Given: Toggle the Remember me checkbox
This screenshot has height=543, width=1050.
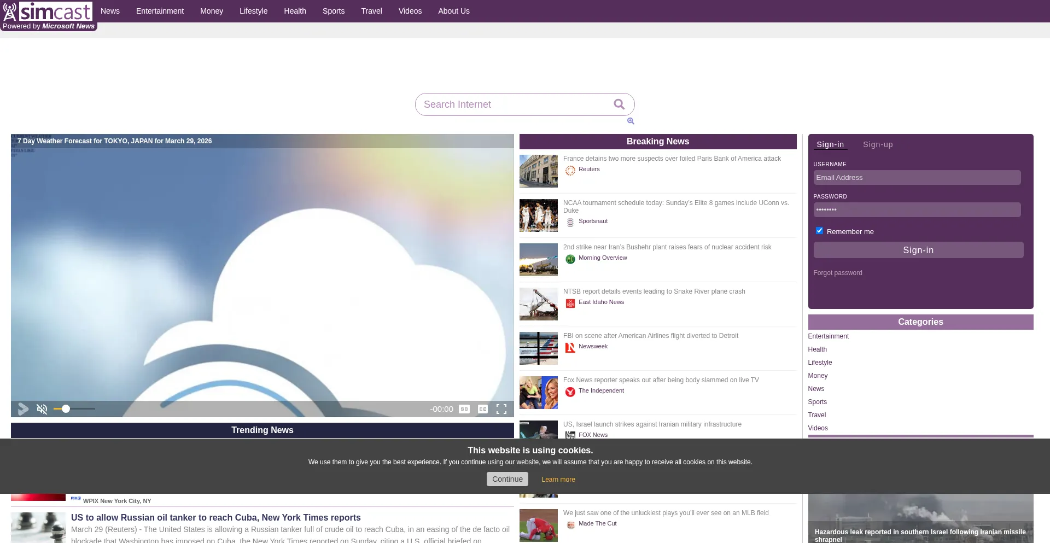Looking at the screenshot, I should coord(819,231).
